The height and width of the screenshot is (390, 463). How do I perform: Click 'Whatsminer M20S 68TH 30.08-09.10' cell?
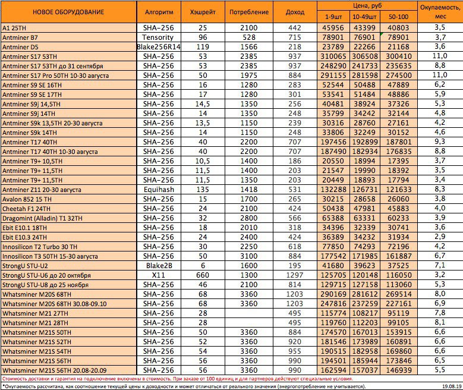point(68,304)
